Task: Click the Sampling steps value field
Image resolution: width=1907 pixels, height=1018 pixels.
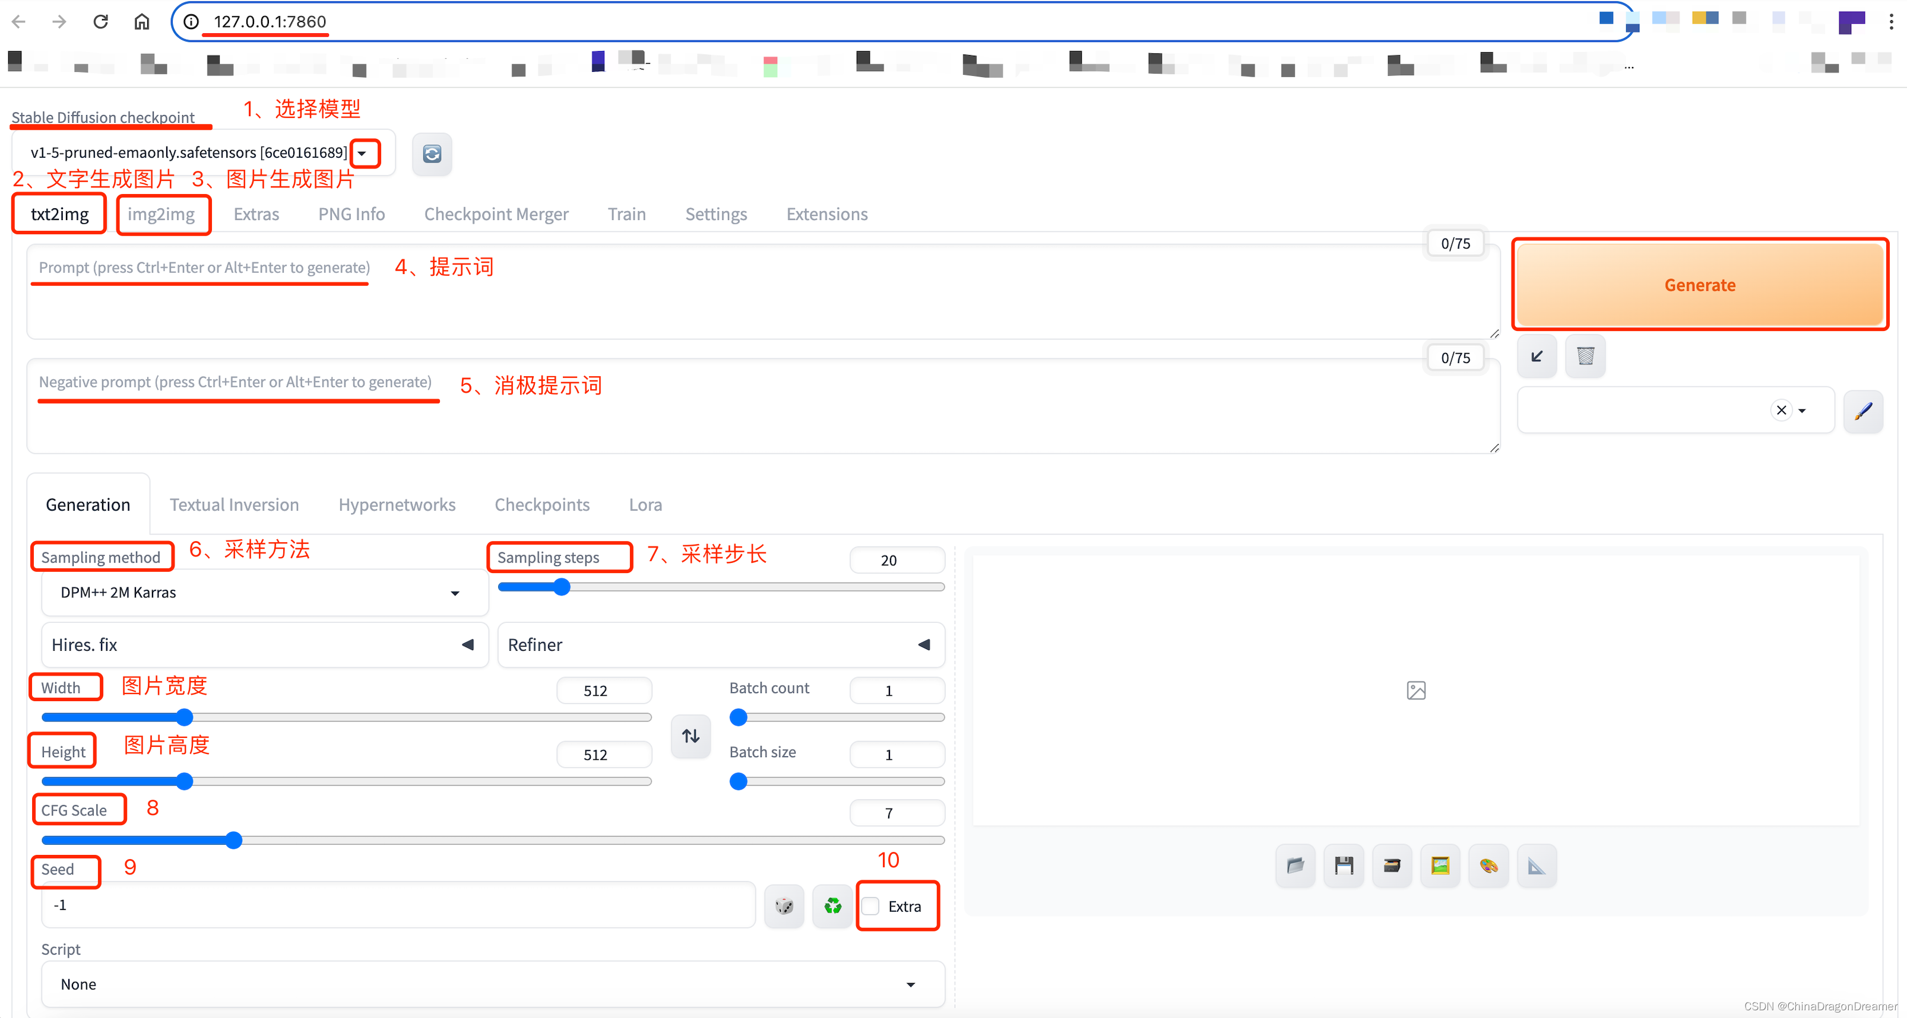Action: coord(897,560)
